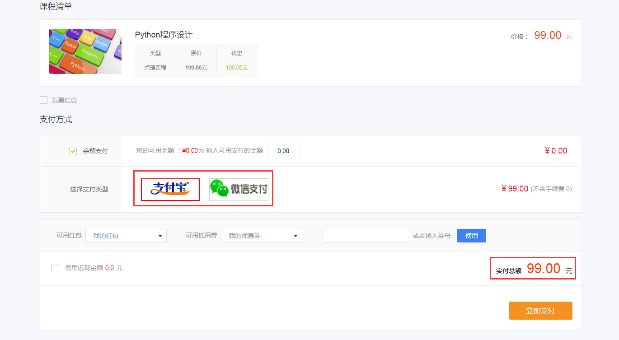The width and height of the screenshot is (619, 340).
Task: Click the coupon code input box
Action: [366, 236]
